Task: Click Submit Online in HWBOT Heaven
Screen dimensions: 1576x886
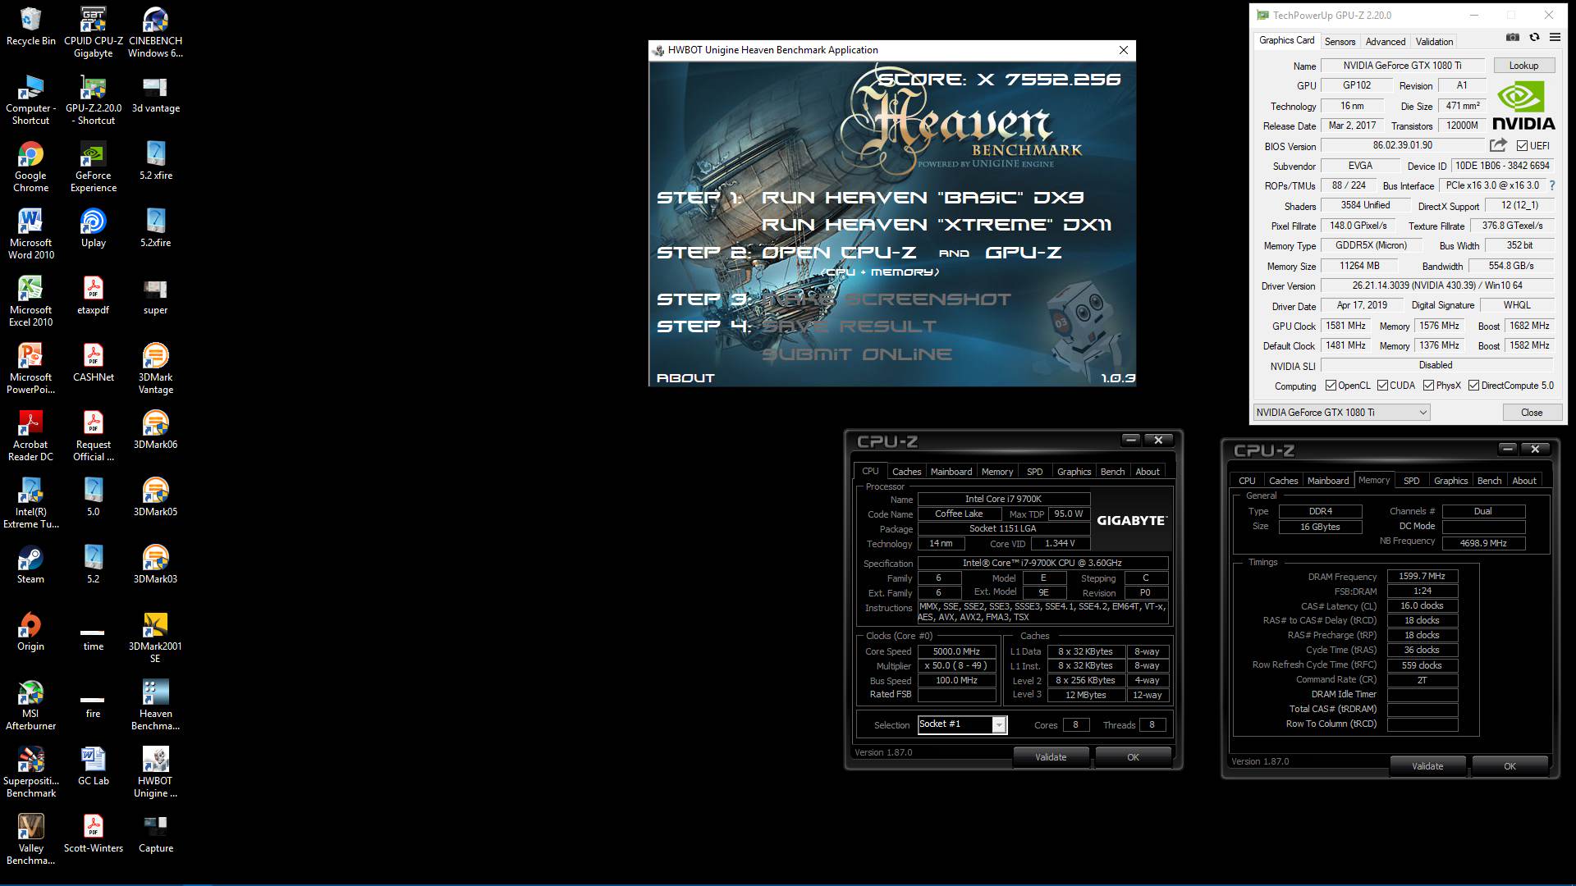Action: pyautogui.click(x=857, y=354)
